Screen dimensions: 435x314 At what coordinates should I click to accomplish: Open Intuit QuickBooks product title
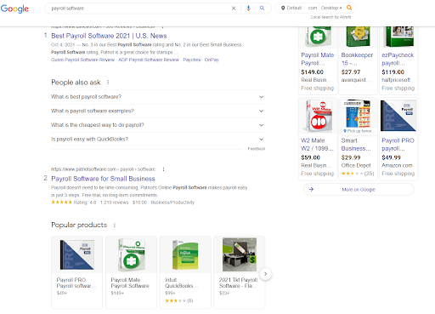click(x=182, y=283)
